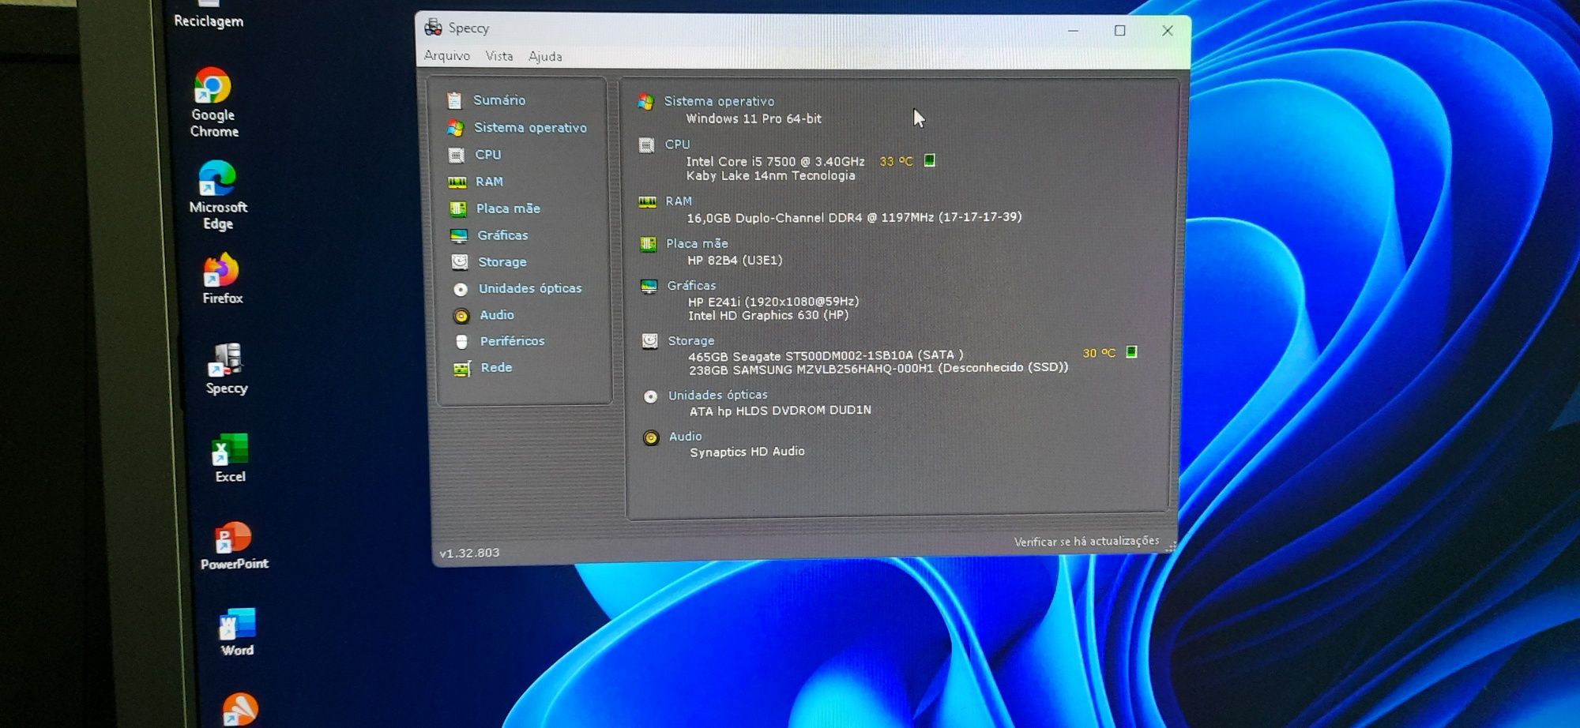Viewport: 1580px width, 728px height.
Task: Open the Sumário section icon in sidebar
Action: [454, 100]
